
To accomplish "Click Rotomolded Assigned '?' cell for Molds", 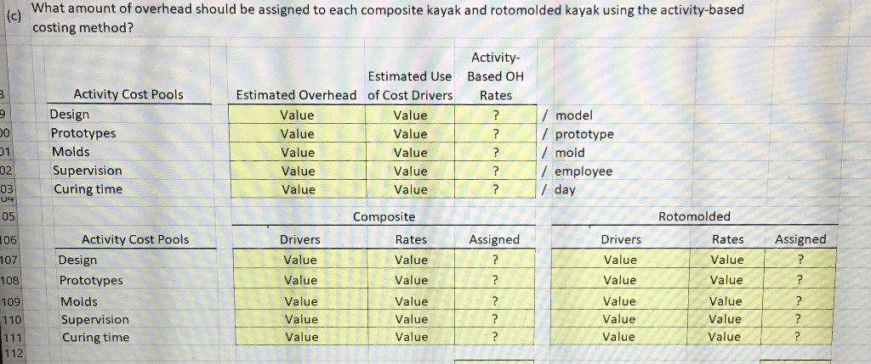I will pyautogui.click(x=800, y=301).
